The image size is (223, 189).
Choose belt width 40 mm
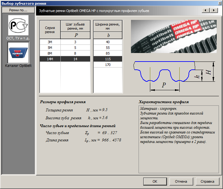tap(108, 42)
